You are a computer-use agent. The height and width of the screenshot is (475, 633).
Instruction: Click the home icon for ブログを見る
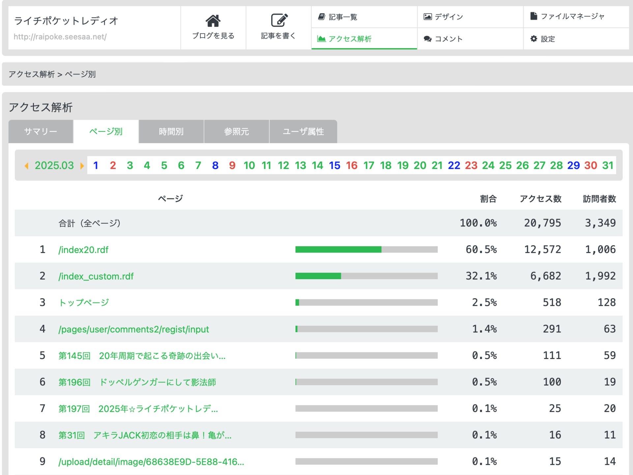click(213, 21)
